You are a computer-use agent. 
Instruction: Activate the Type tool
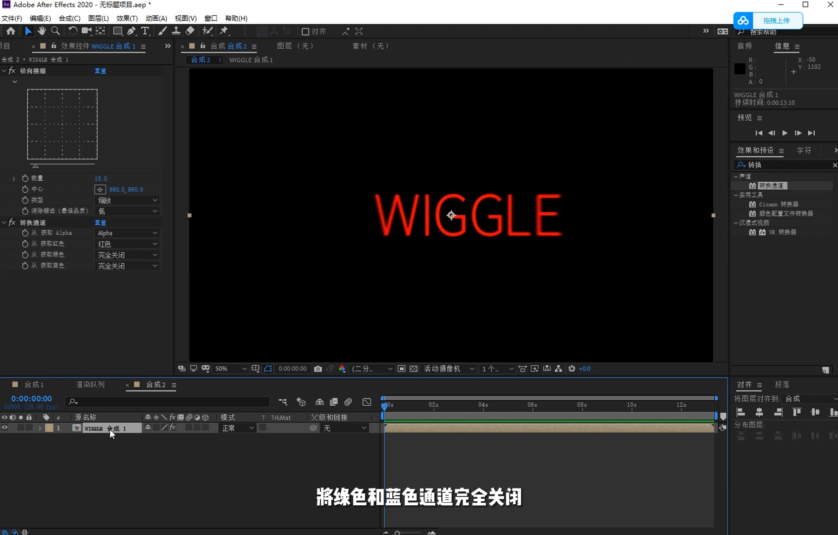145,31
